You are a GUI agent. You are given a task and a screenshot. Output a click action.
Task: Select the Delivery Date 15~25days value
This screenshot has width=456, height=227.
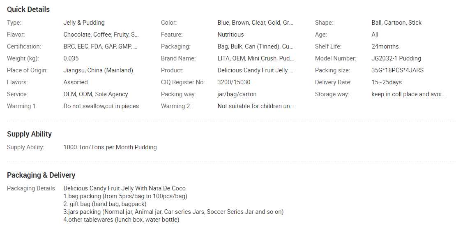[387, 82]
